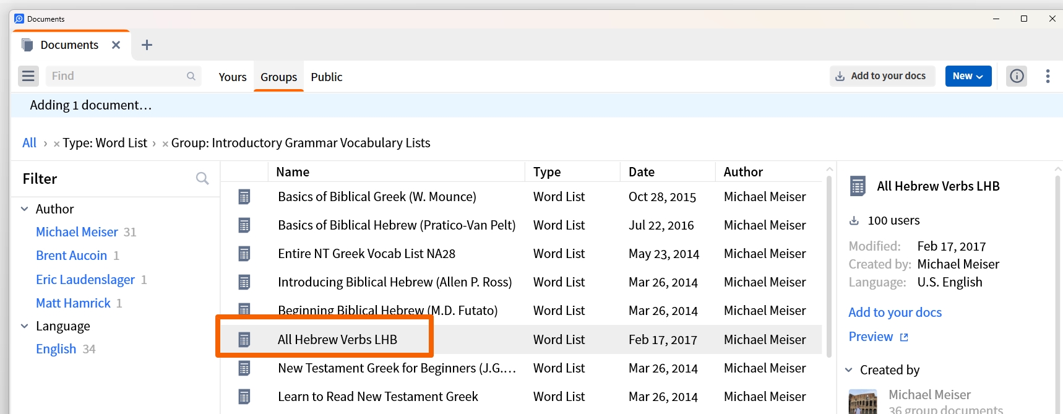The height and width of the screenshot is (414, 1063).
Task: Click the new tab plus icon
Action: point(147,45)
